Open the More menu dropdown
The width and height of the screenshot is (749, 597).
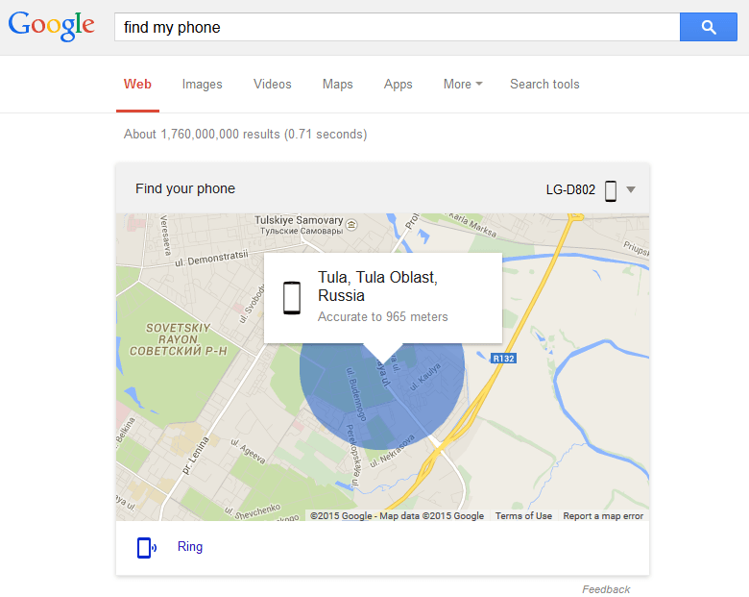coord(463,85)
